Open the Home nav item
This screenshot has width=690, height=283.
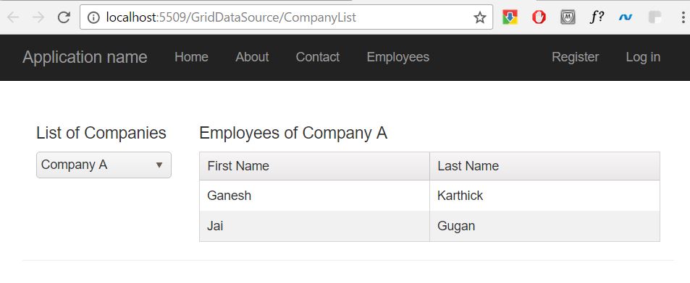point(191,57)
